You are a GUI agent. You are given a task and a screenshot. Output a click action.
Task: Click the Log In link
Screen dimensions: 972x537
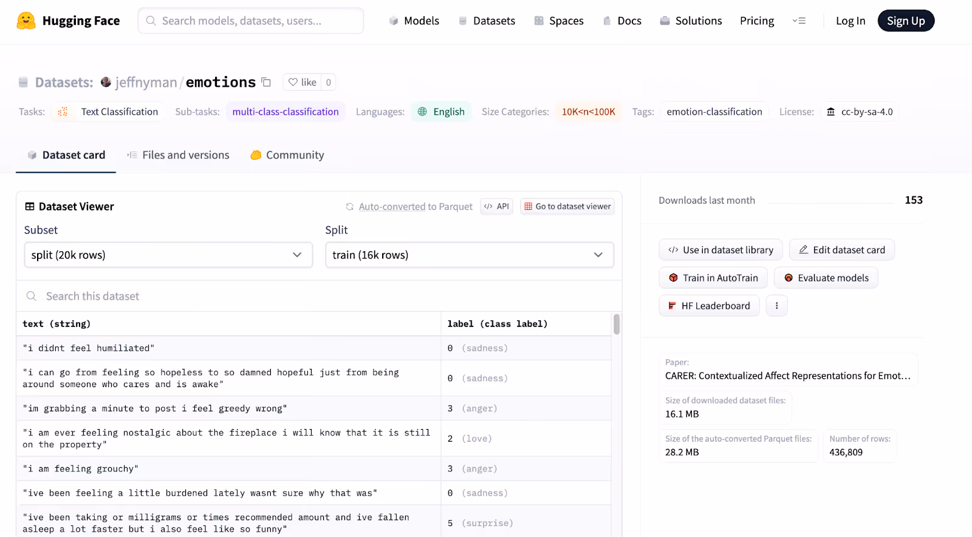(x=850, y=21)
